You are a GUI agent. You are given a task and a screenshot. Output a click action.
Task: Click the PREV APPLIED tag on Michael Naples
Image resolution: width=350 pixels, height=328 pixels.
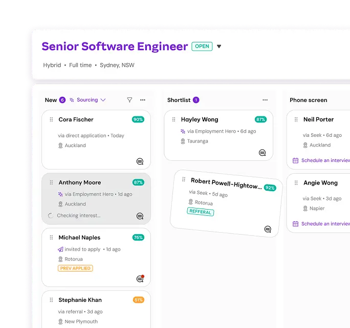coord(75,269)
